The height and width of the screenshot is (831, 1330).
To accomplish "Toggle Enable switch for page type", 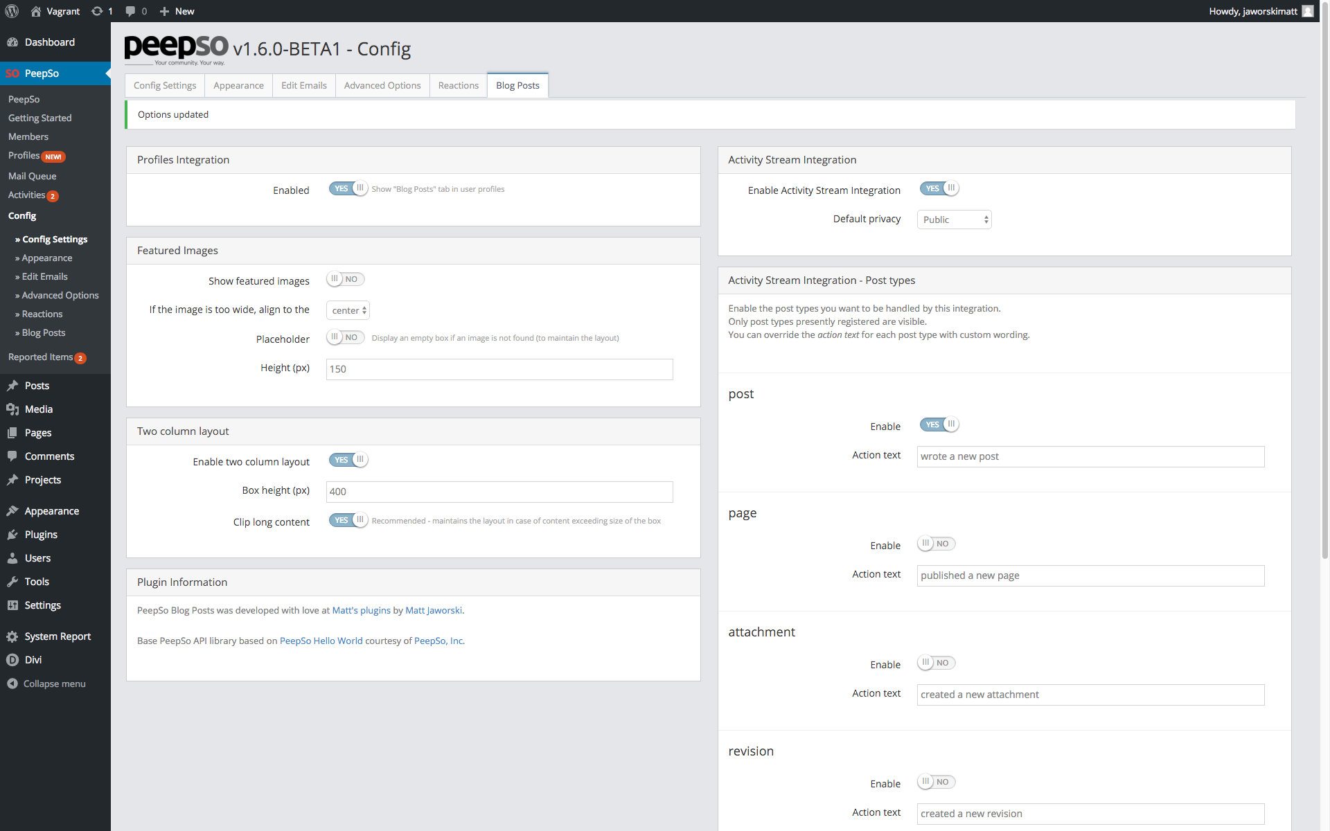I will pyautogui.click(x=937, y=544).
